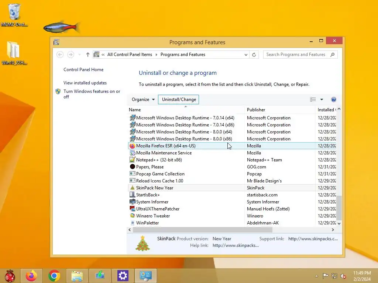Go up one level with the Up arrow

(88, 55)
